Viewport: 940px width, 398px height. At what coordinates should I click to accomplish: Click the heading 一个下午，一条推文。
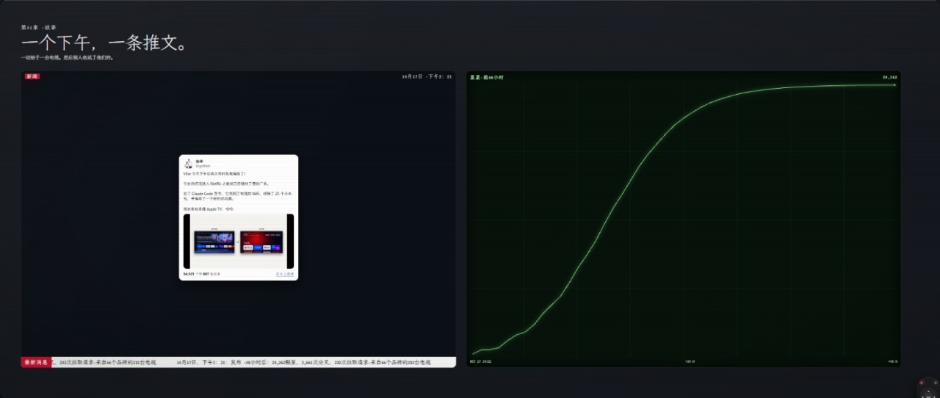(104, 43)
